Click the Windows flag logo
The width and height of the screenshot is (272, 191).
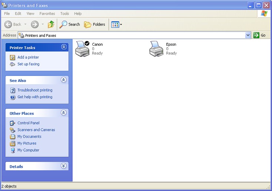click(x=264, y=13)
